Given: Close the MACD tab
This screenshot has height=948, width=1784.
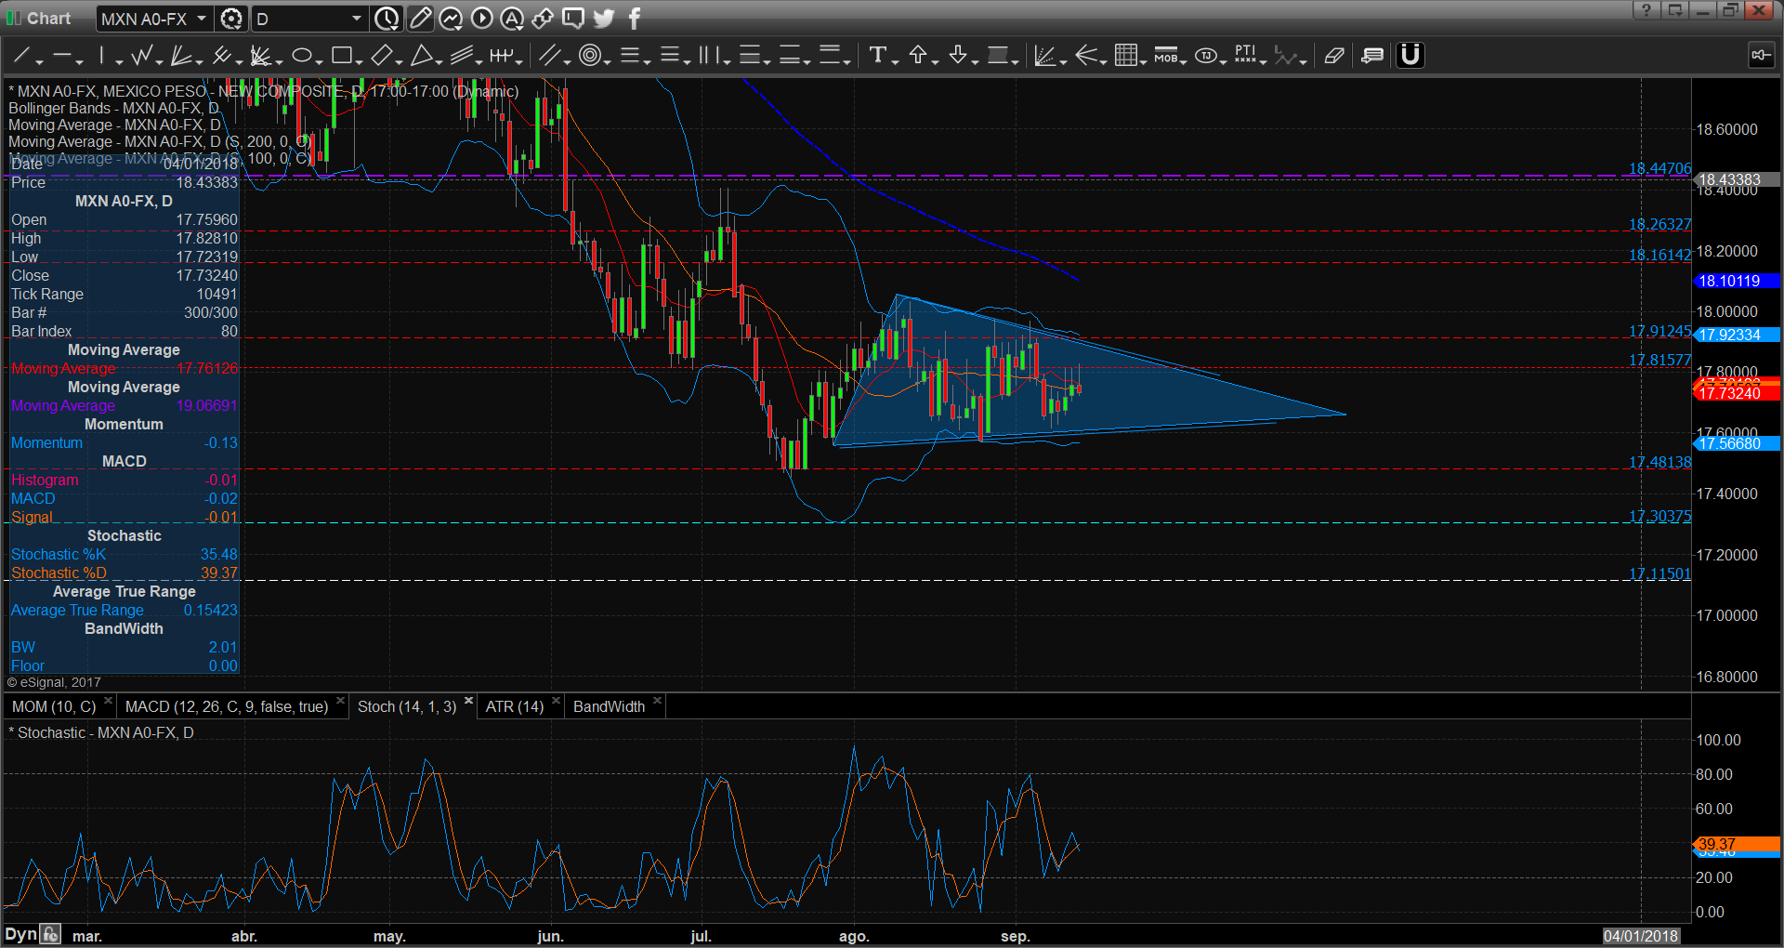Looking at the screenshot, I should [x=340, y=701].
